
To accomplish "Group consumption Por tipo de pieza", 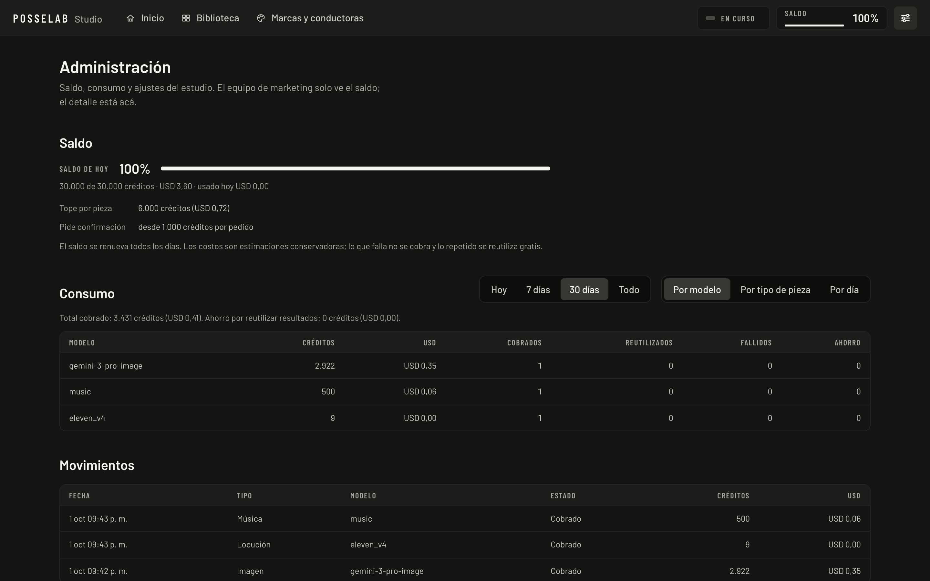I will coord(775,289).
